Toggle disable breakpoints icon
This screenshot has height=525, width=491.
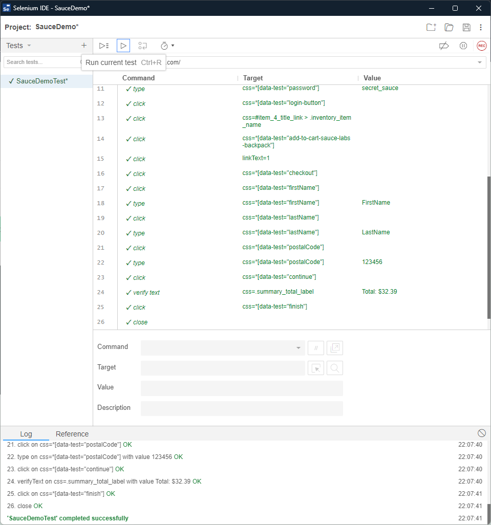(x=444, y=46)
